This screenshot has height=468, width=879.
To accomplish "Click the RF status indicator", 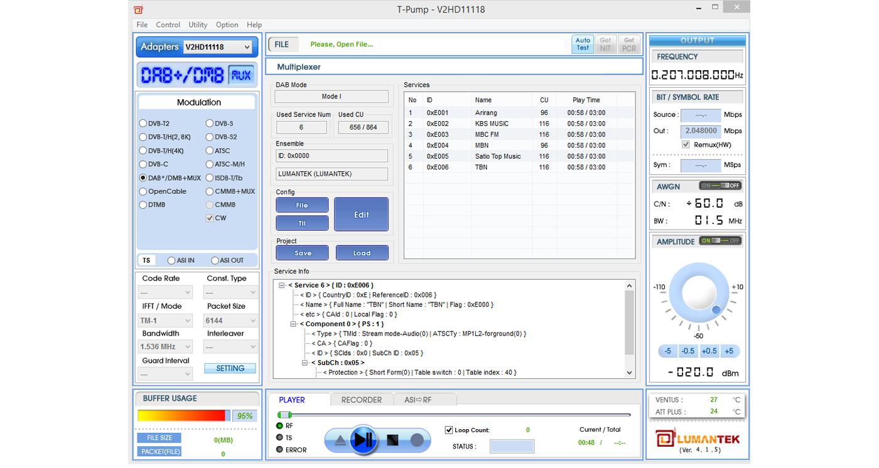I will (280, 426).
